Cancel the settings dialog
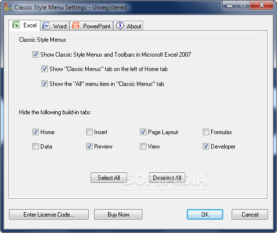 pyautogui.click(x=250, y=214)
